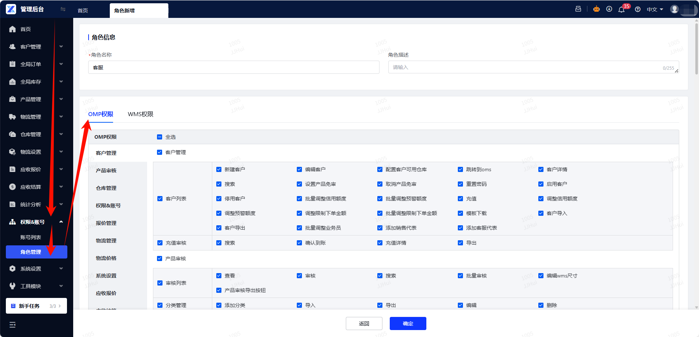
Task: Click the user avatar icon
Action: 674,9
